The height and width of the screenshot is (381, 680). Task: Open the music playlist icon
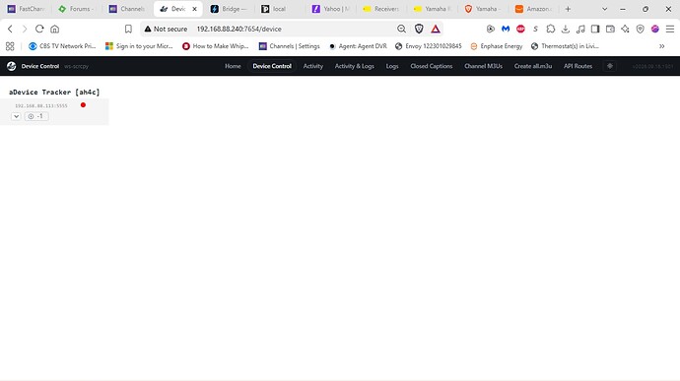pyautogui.click(x=580, y=29)
